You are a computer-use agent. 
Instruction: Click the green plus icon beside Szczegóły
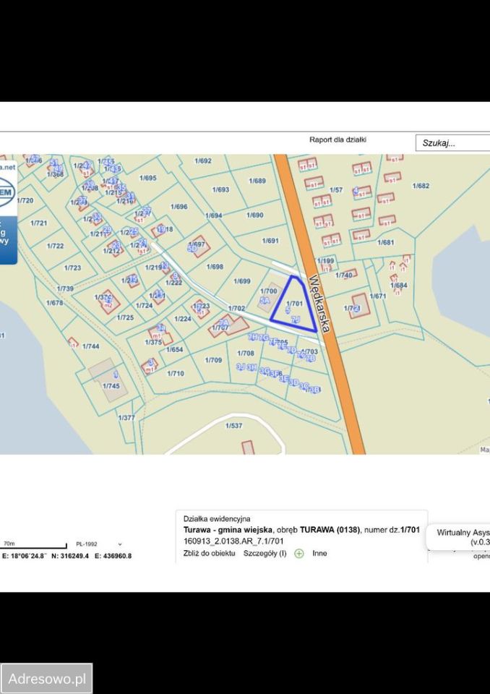[299, 553]
